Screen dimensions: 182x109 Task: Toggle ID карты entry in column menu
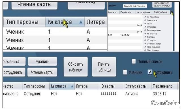pos(150,40)
